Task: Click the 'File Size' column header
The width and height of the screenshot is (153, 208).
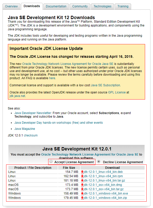Action: (x=69, y=168)
